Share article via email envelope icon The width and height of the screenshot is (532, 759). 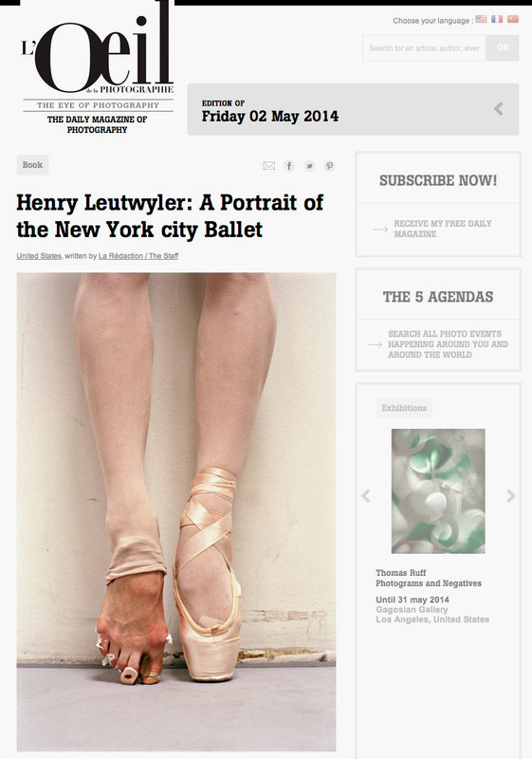[x=269, y=166]
